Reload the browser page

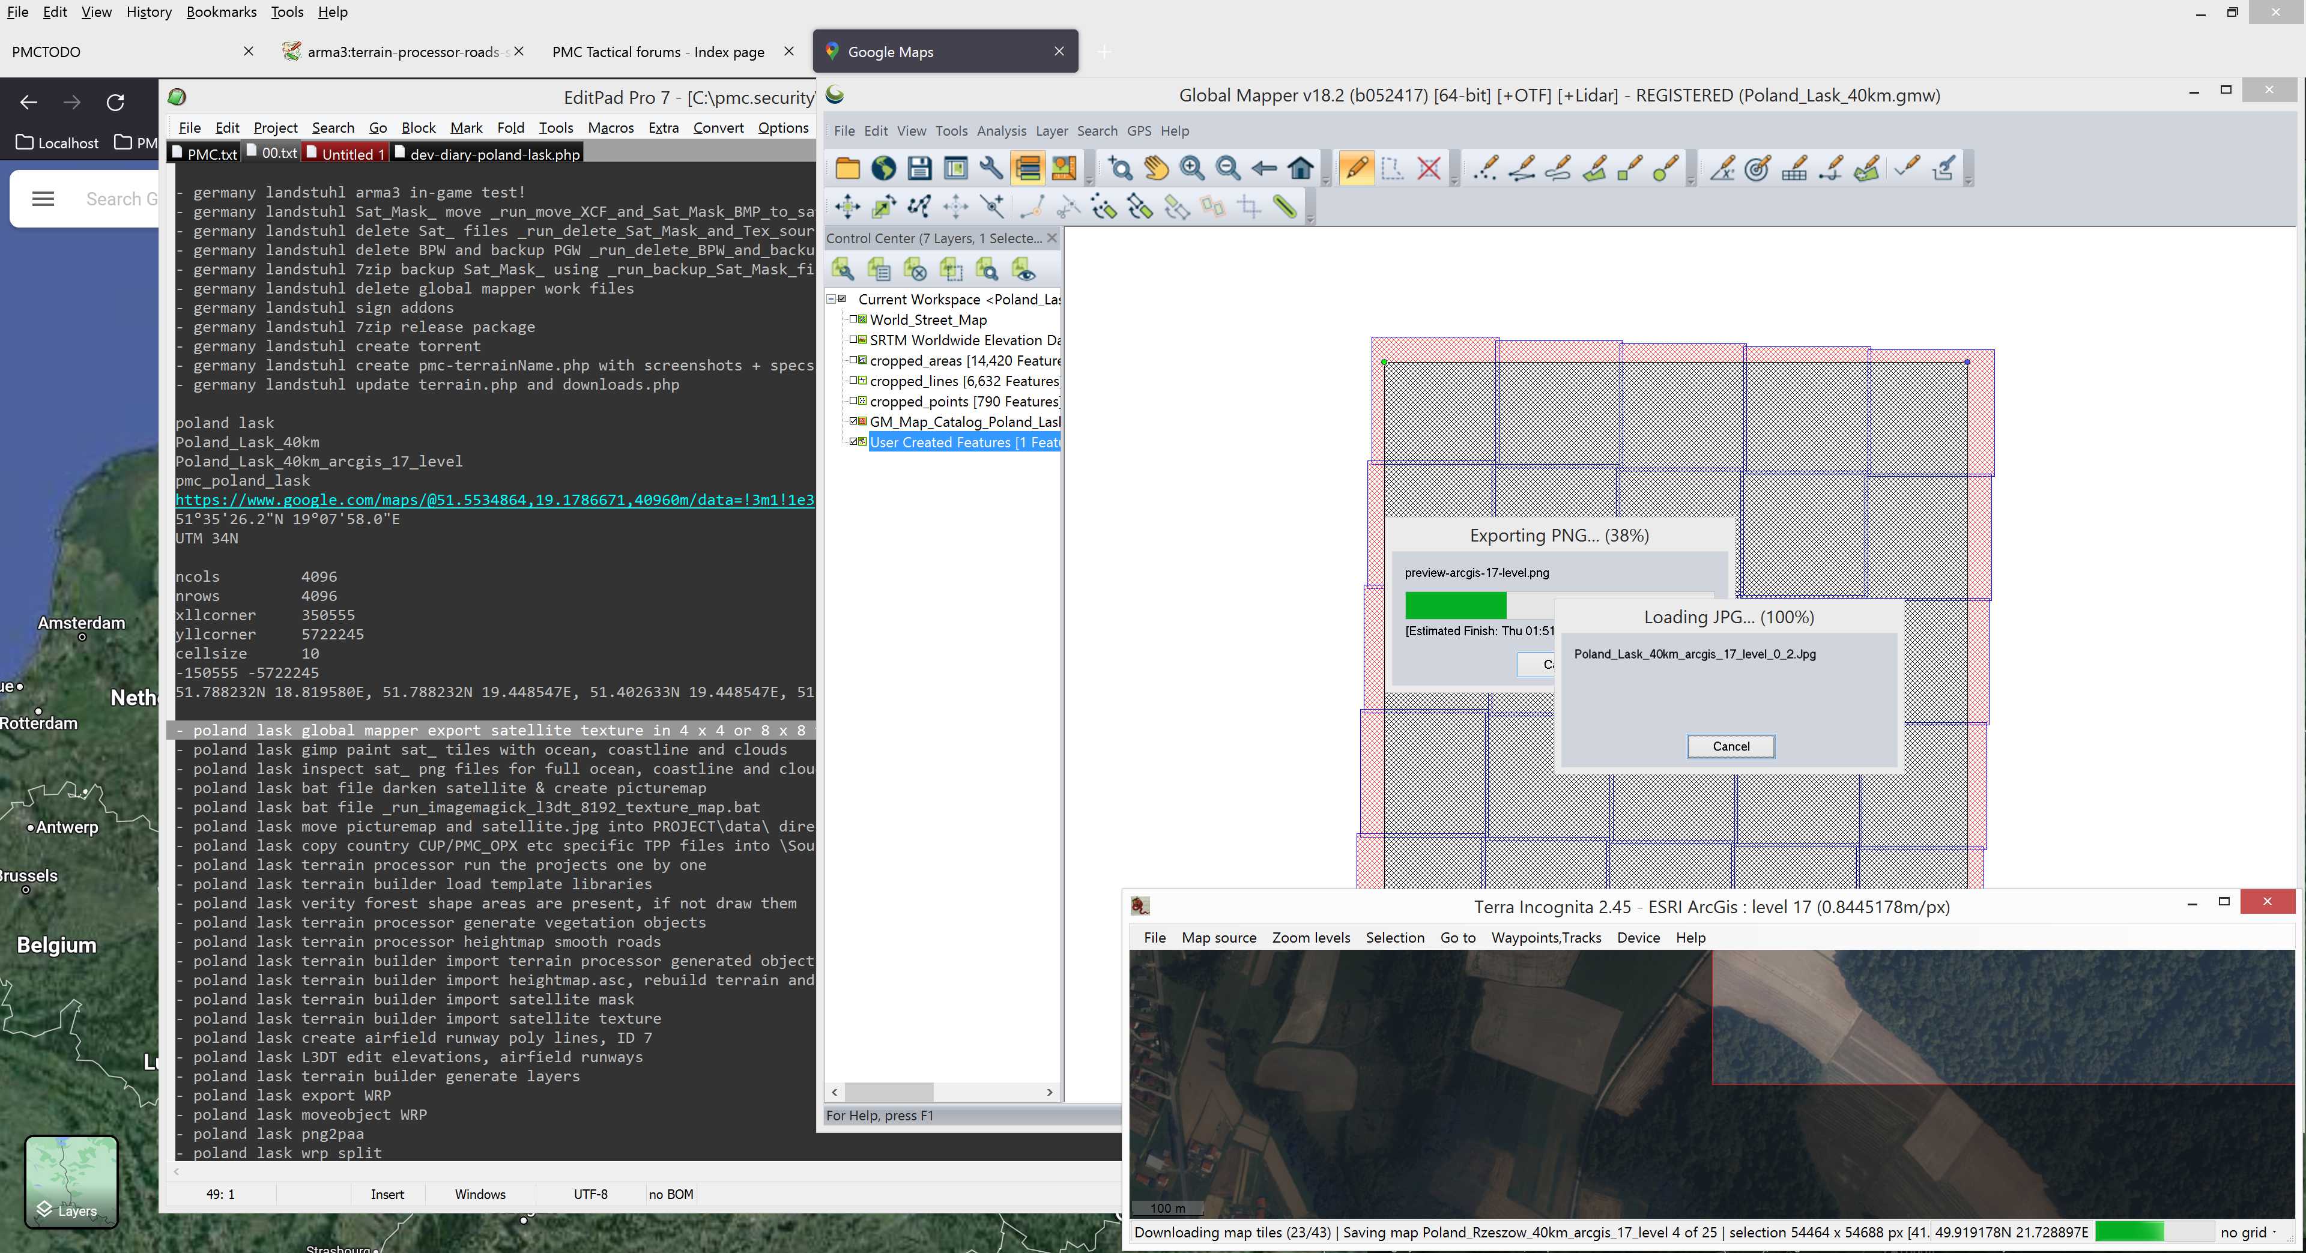115,102
